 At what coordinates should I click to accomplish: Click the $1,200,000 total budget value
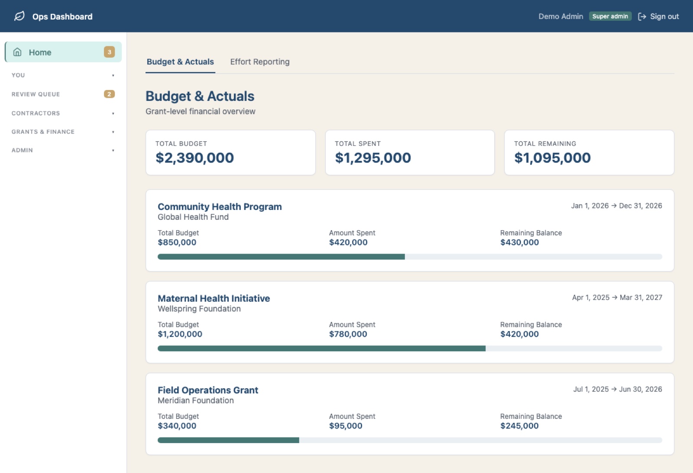click(x=180, y=334)
